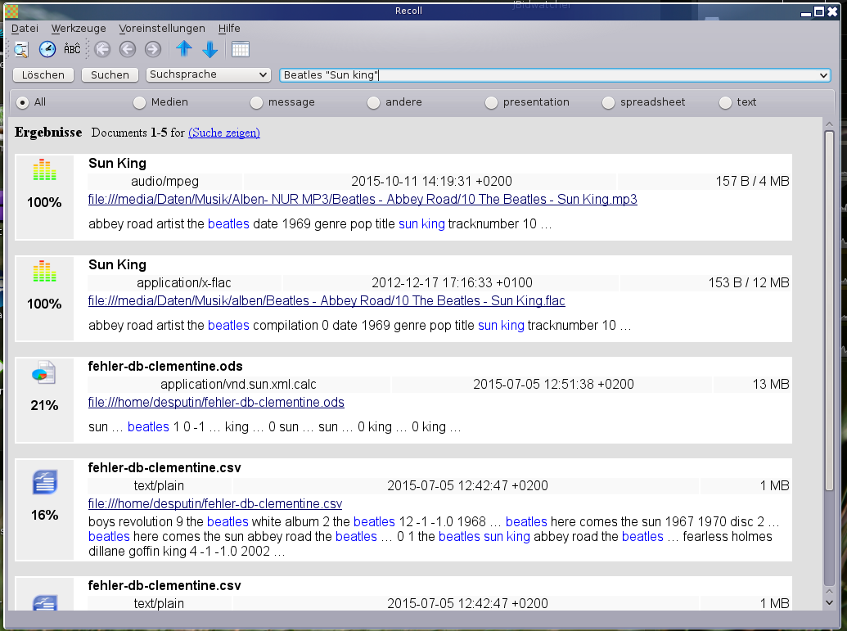
Task: Select the andere filter radio button
Action: point(373,102)
